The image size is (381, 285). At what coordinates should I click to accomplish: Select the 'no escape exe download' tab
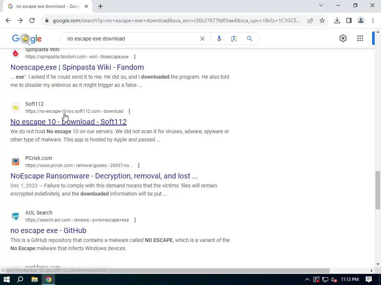tap(47, 6)
